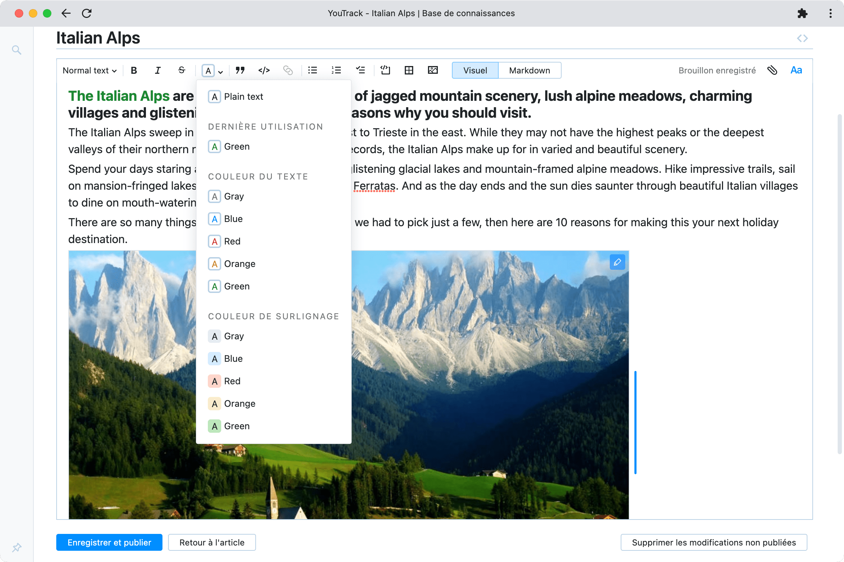Image resolution: width=844 pixels, height=562 pixels.
Task: Select the Visuel tab
Action: point(475,70)
